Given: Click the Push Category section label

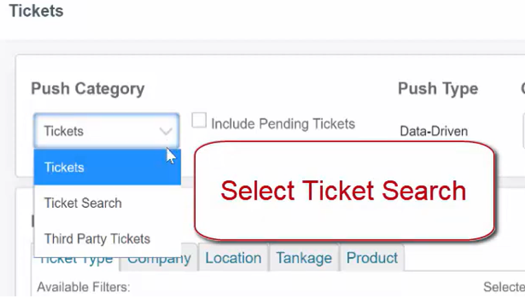Looking at the screenshot, I should (x=87, y=89).
